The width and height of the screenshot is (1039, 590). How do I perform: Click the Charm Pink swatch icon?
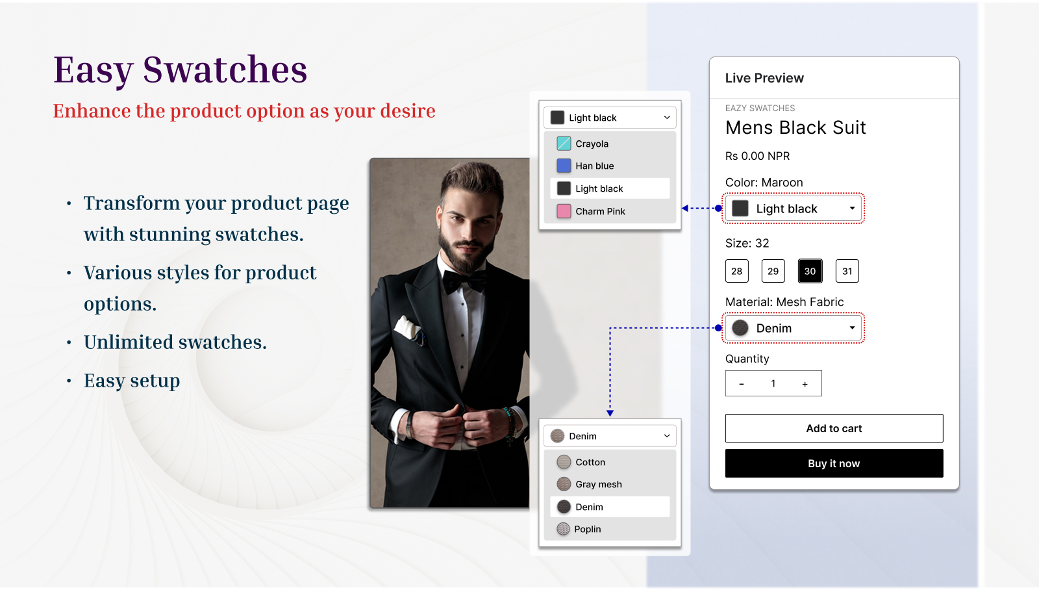pyautogui.click(x=564, y=211)
